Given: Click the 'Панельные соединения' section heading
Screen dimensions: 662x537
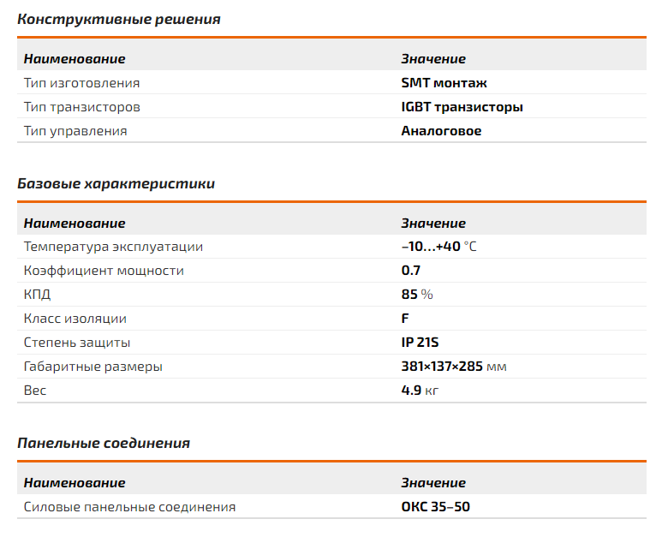Looking at the screenshot, I should click(x=104, y=444).
